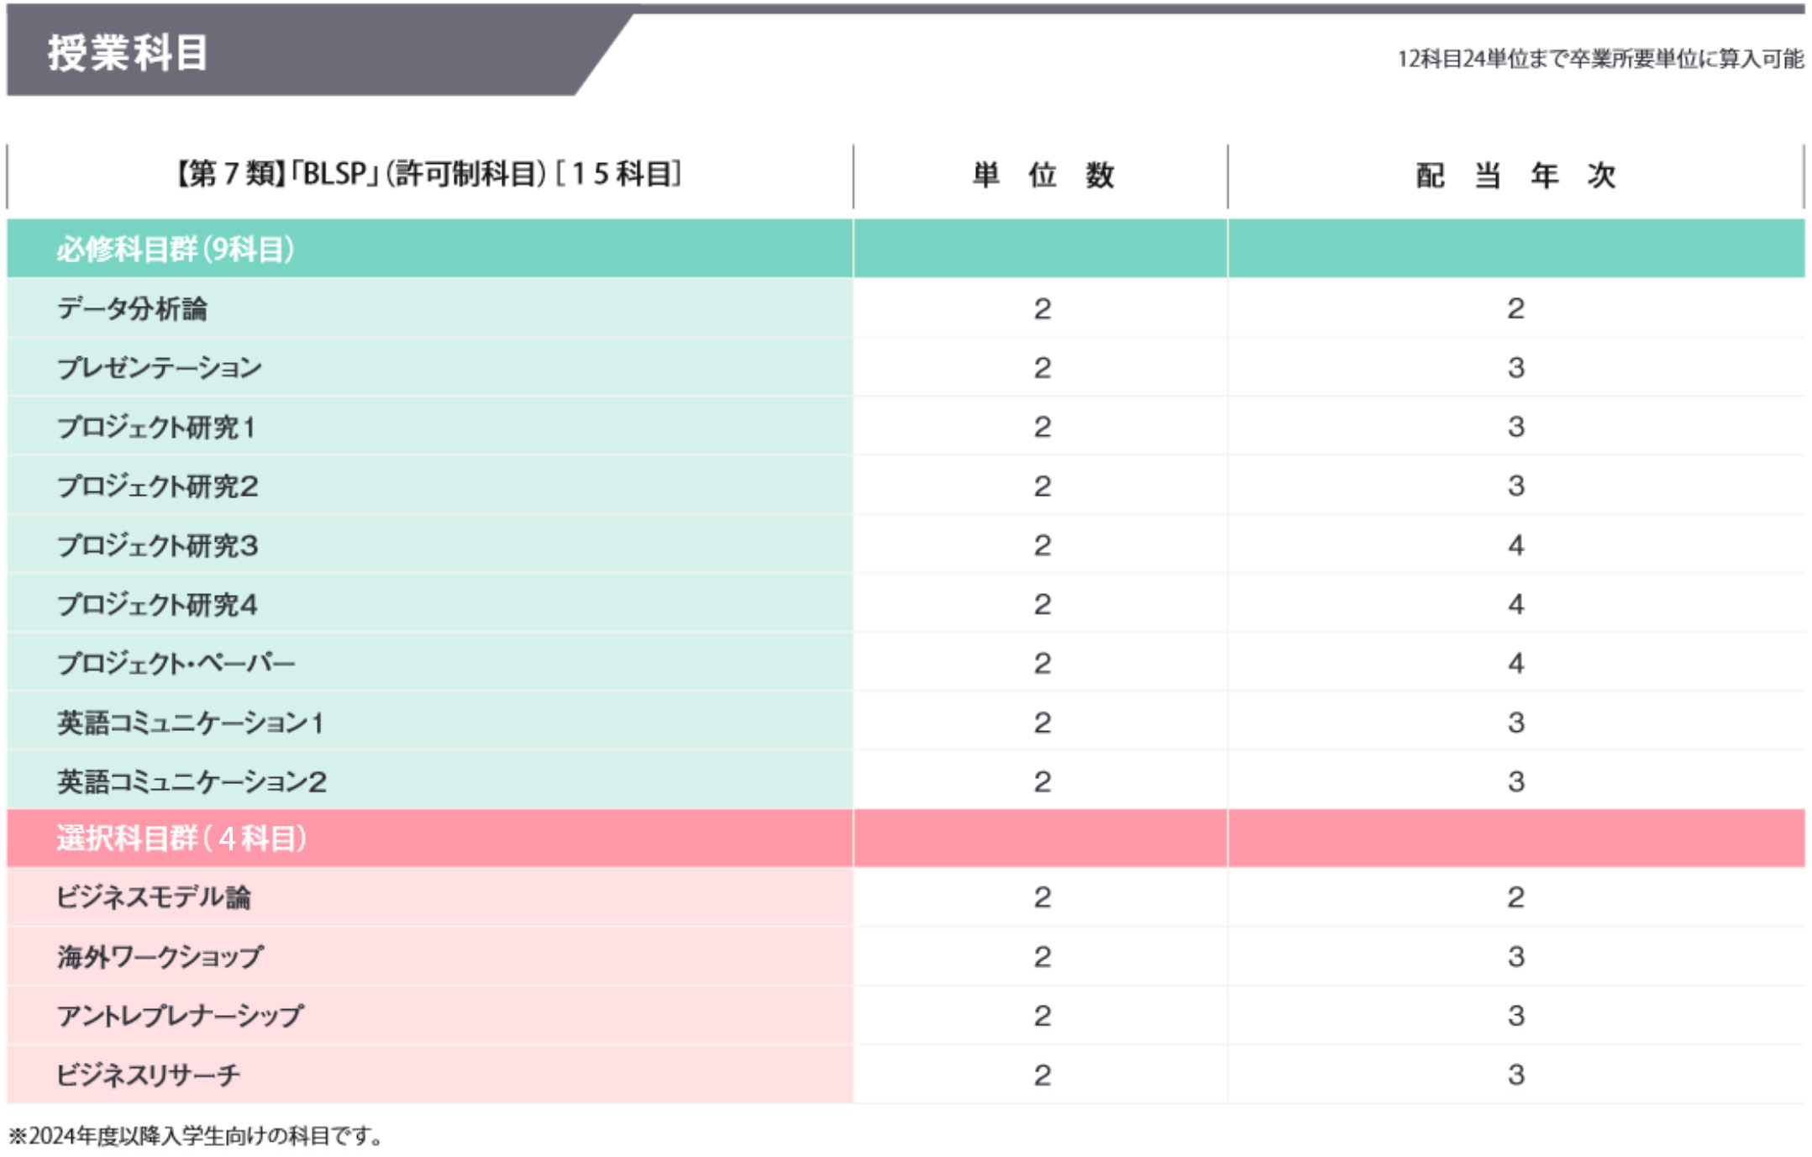Click the 配当年次 column header

tap(1515, 176)
